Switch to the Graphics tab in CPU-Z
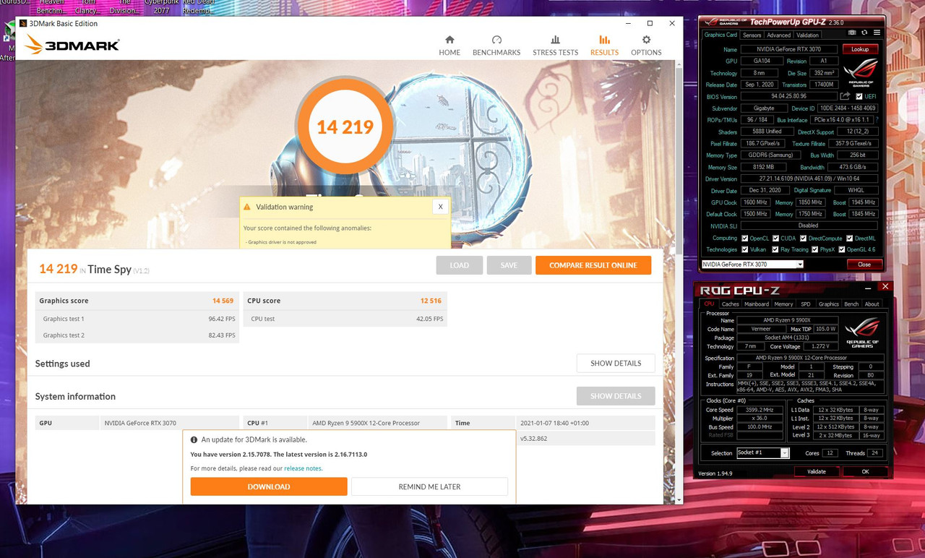This screenshot has width=925, height=558. pos(828,304)
